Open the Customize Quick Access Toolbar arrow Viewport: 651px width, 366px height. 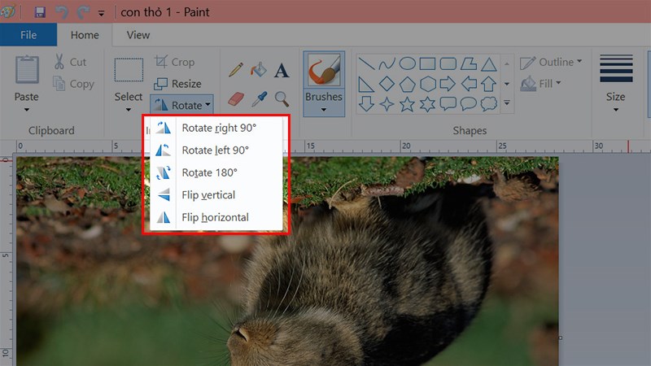[x=101, y=13]
